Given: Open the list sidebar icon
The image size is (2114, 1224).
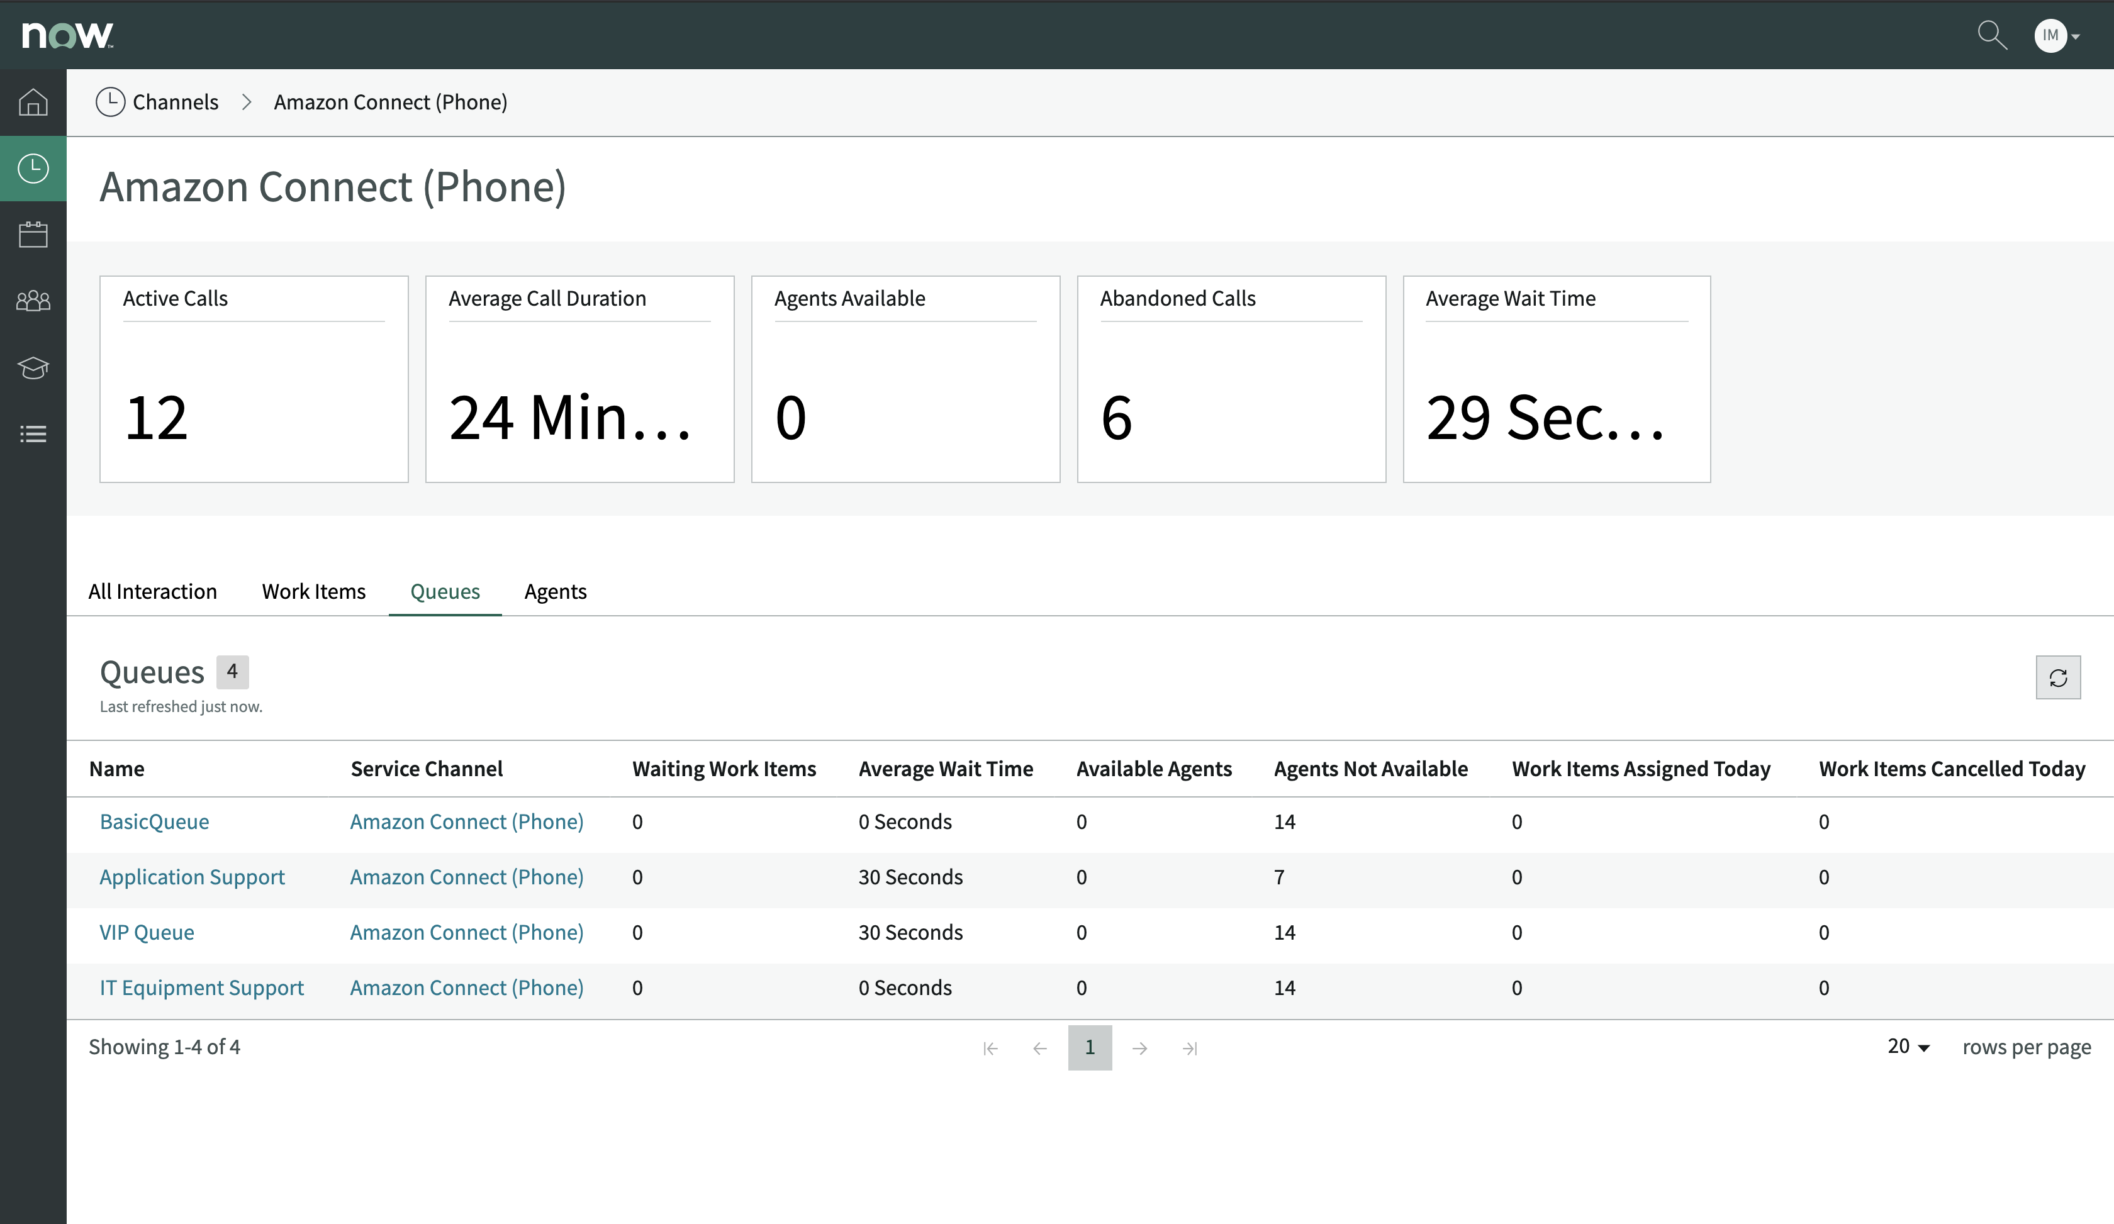Looking at the screenshot, I should pyautogui.click(x=33, y=433).
